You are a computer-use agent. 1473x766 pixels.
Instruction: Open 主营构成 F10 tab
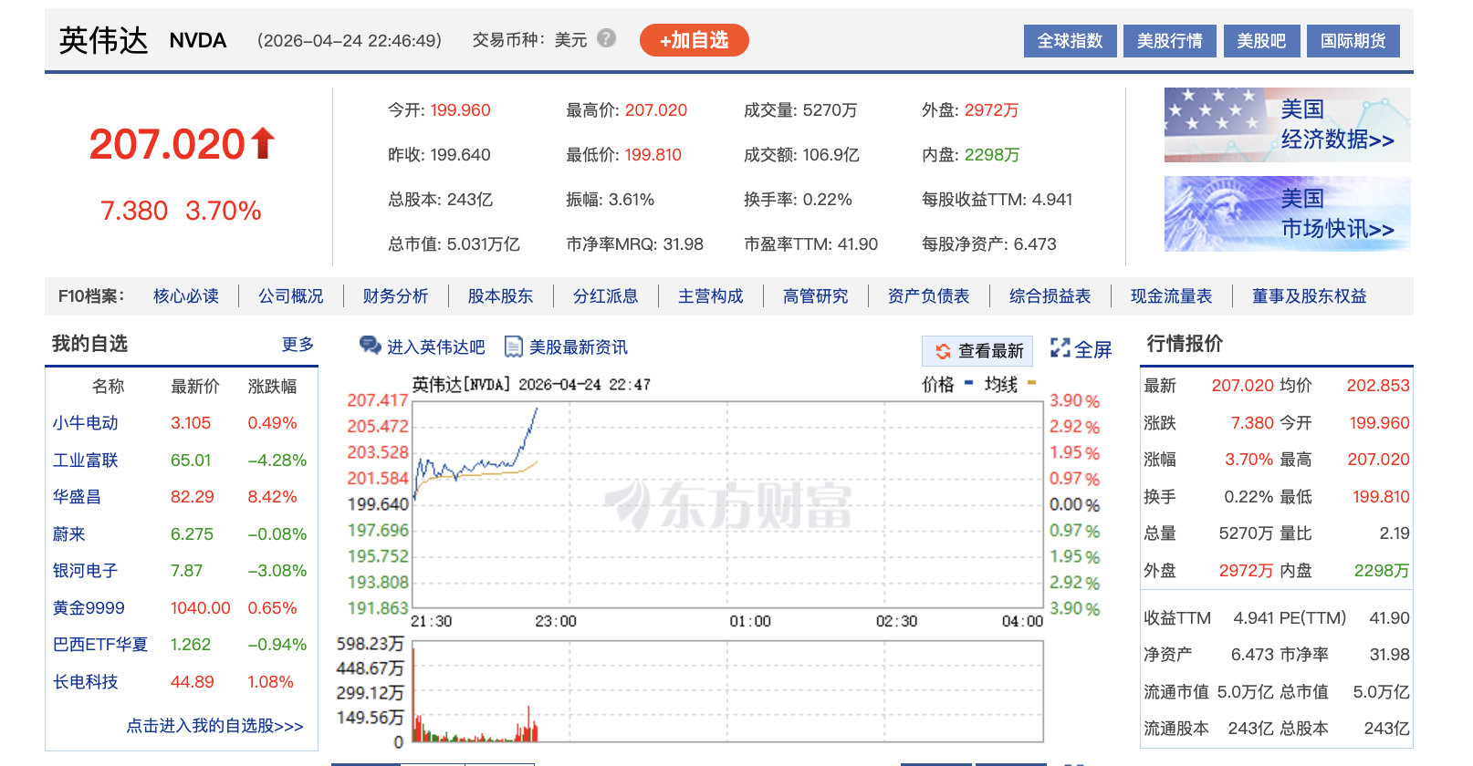[x=711, y=296]
